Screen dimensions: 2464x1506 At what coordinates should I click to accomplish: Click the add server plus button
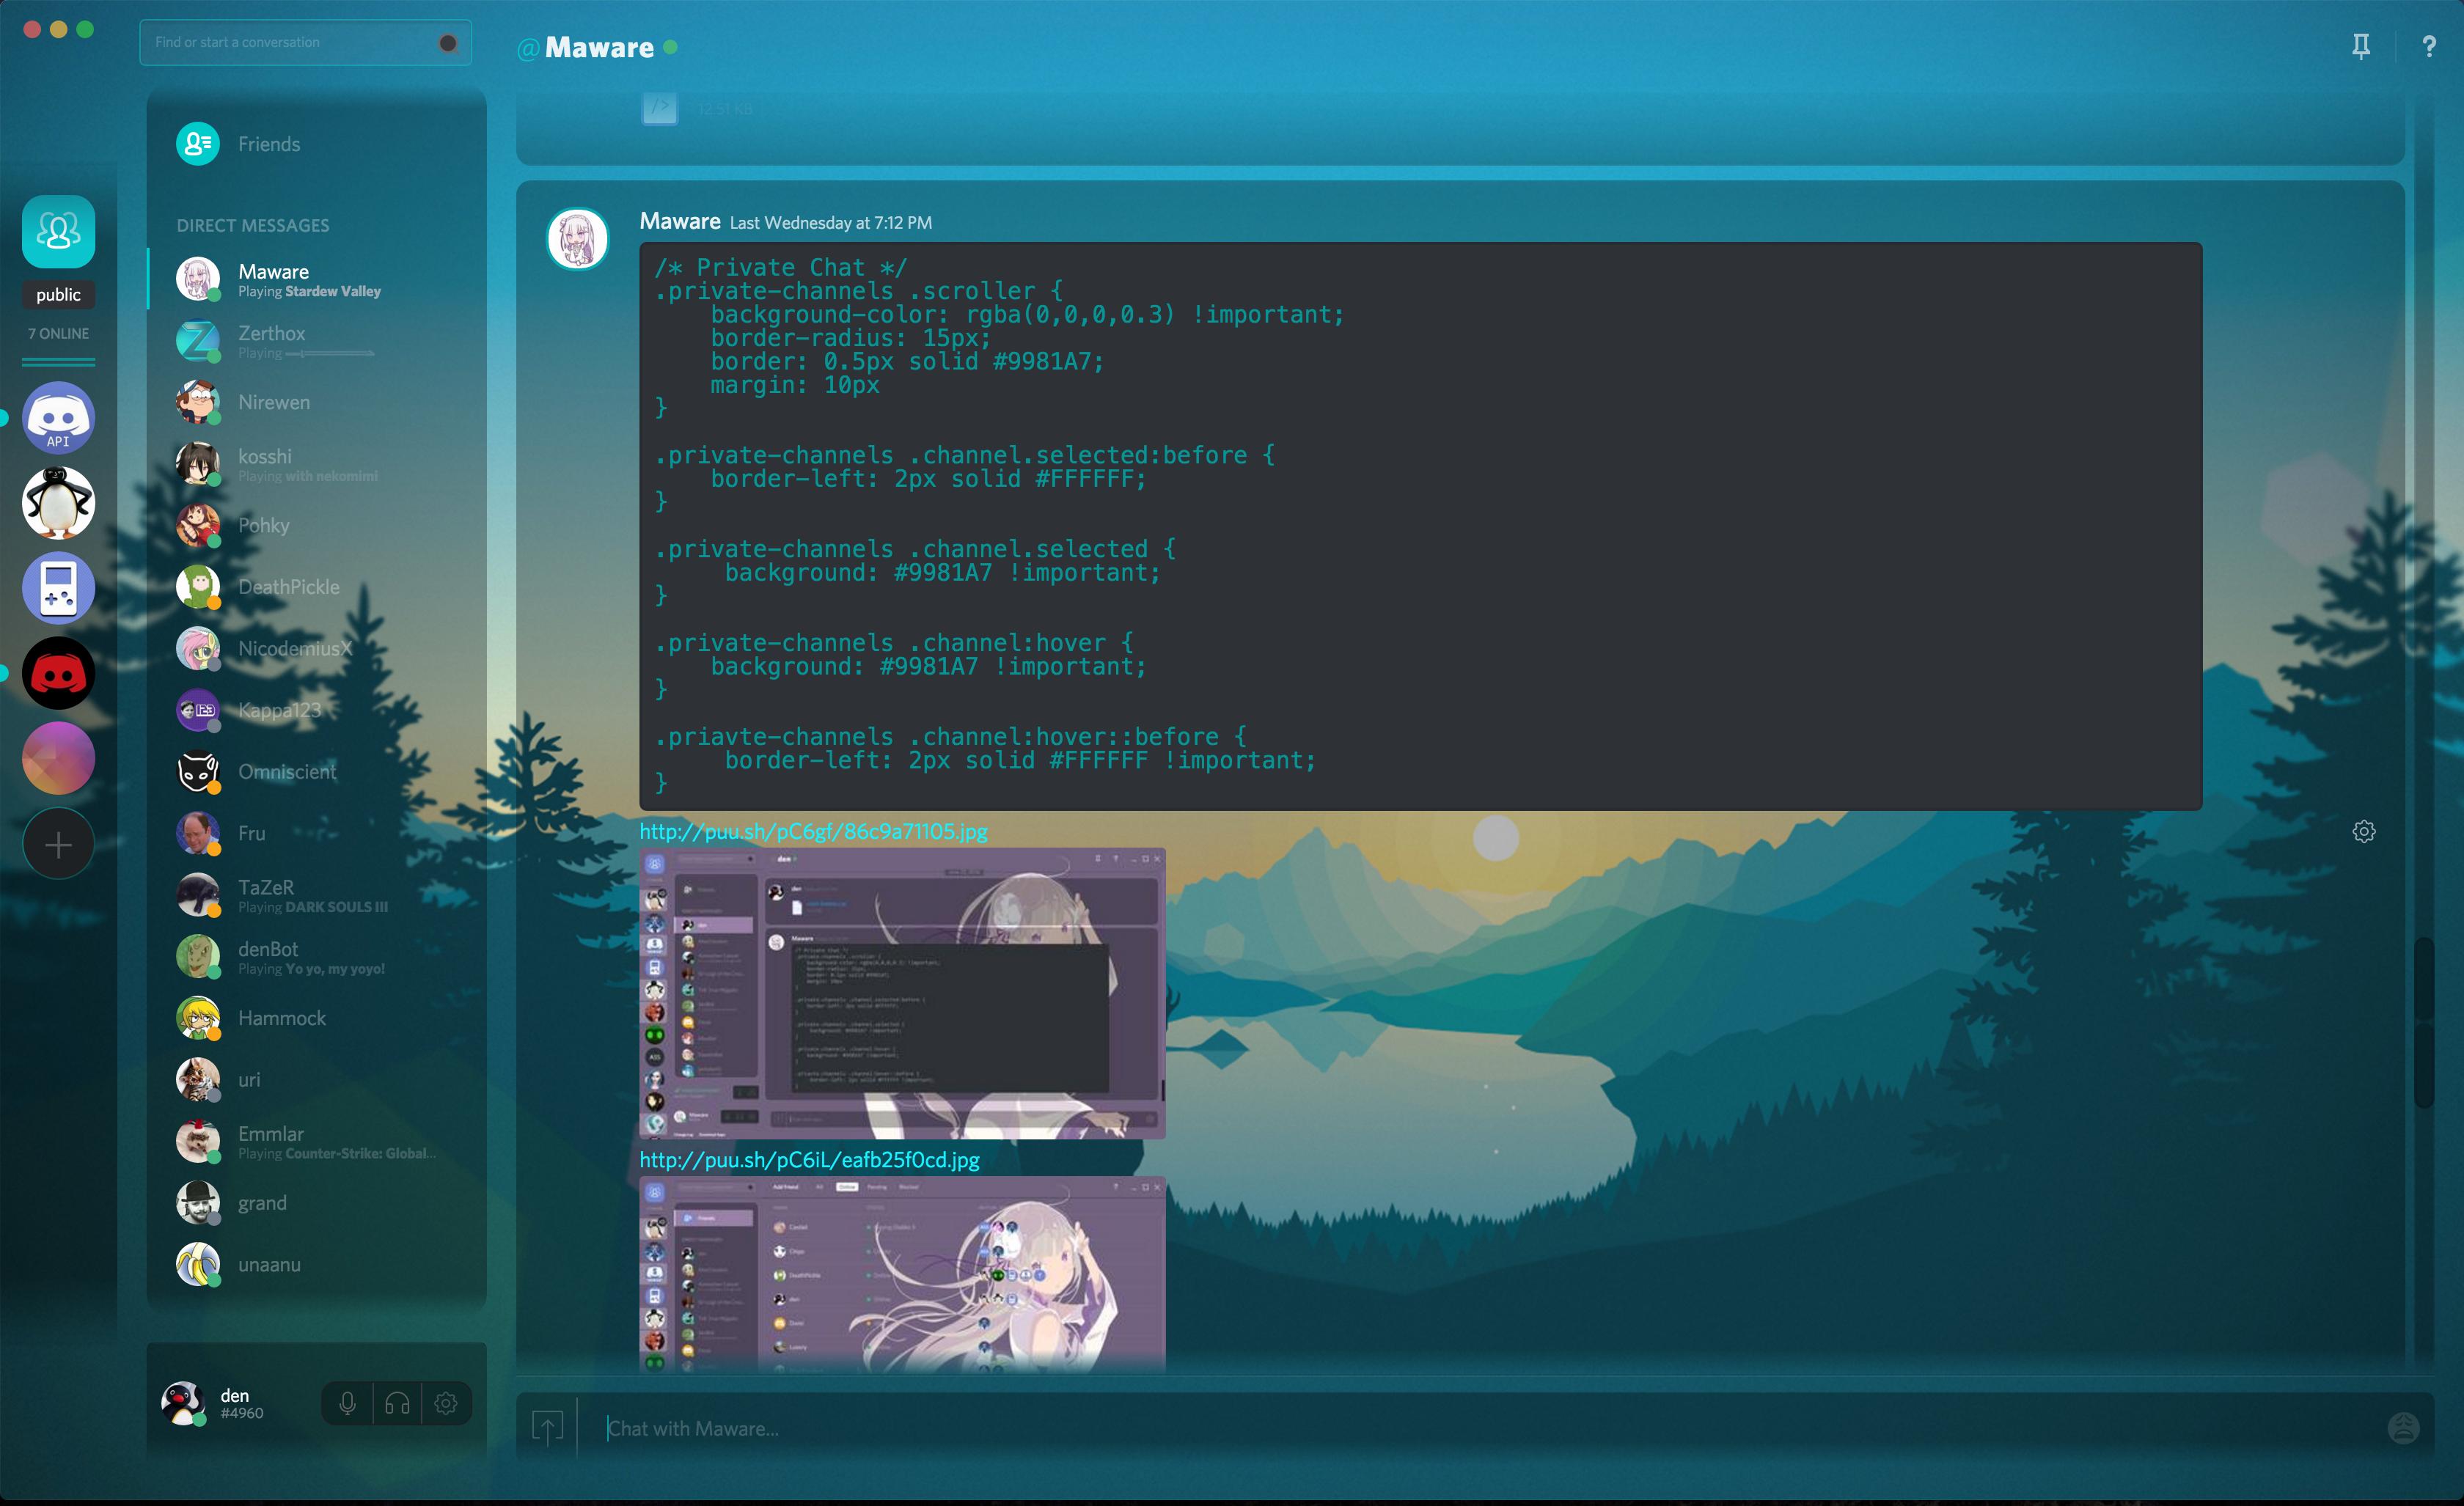pos(58,845)
